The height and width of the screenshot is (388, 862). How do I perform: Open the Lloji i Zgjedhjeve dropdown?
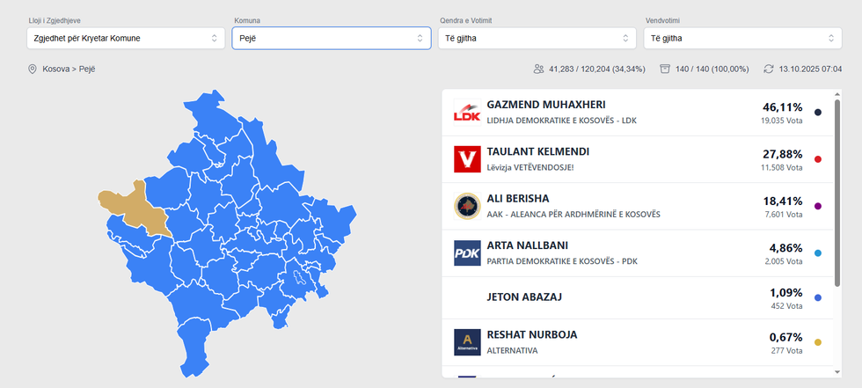click(x=126, y=39)
